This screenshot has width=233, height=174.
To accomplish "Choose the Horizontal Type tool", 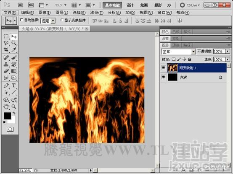I will point(14,86).
